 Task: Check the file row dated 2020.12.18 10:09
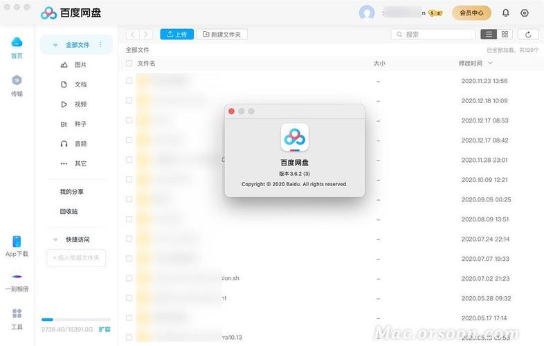tap(129, 100)
